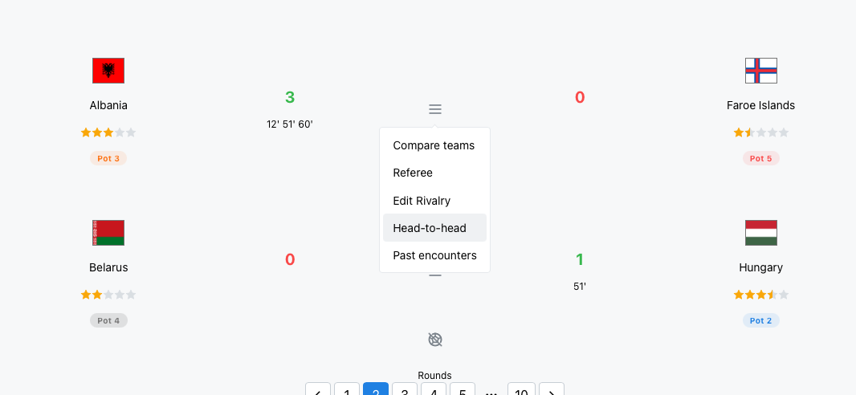Viewport: 856px width, 395px height.
Task: Select Compare teams from menu
Action: click(434, 145)
